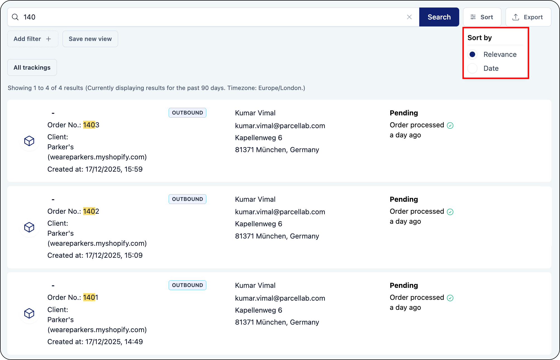The image size is (560, 360).
Task: Select the Relevance sort option
Action: pyautogui.click(x=472, y=54)
